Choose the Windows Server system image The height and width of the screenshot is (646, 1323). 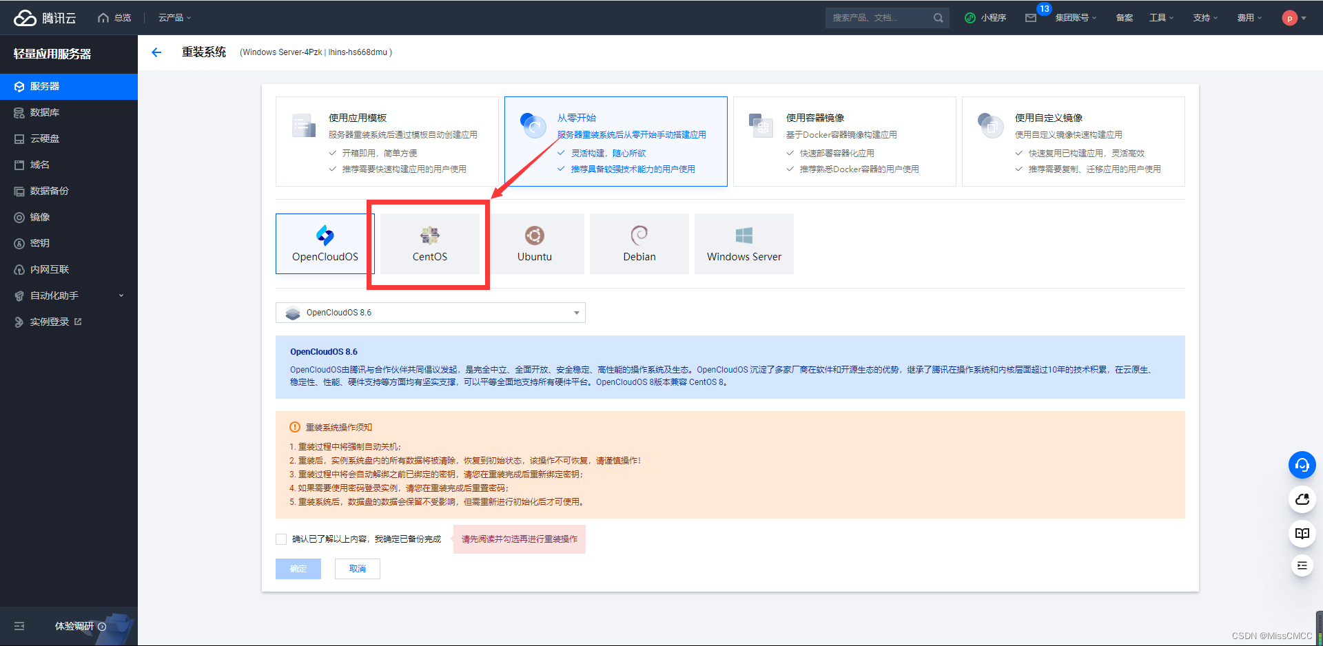tap(744, 244)
